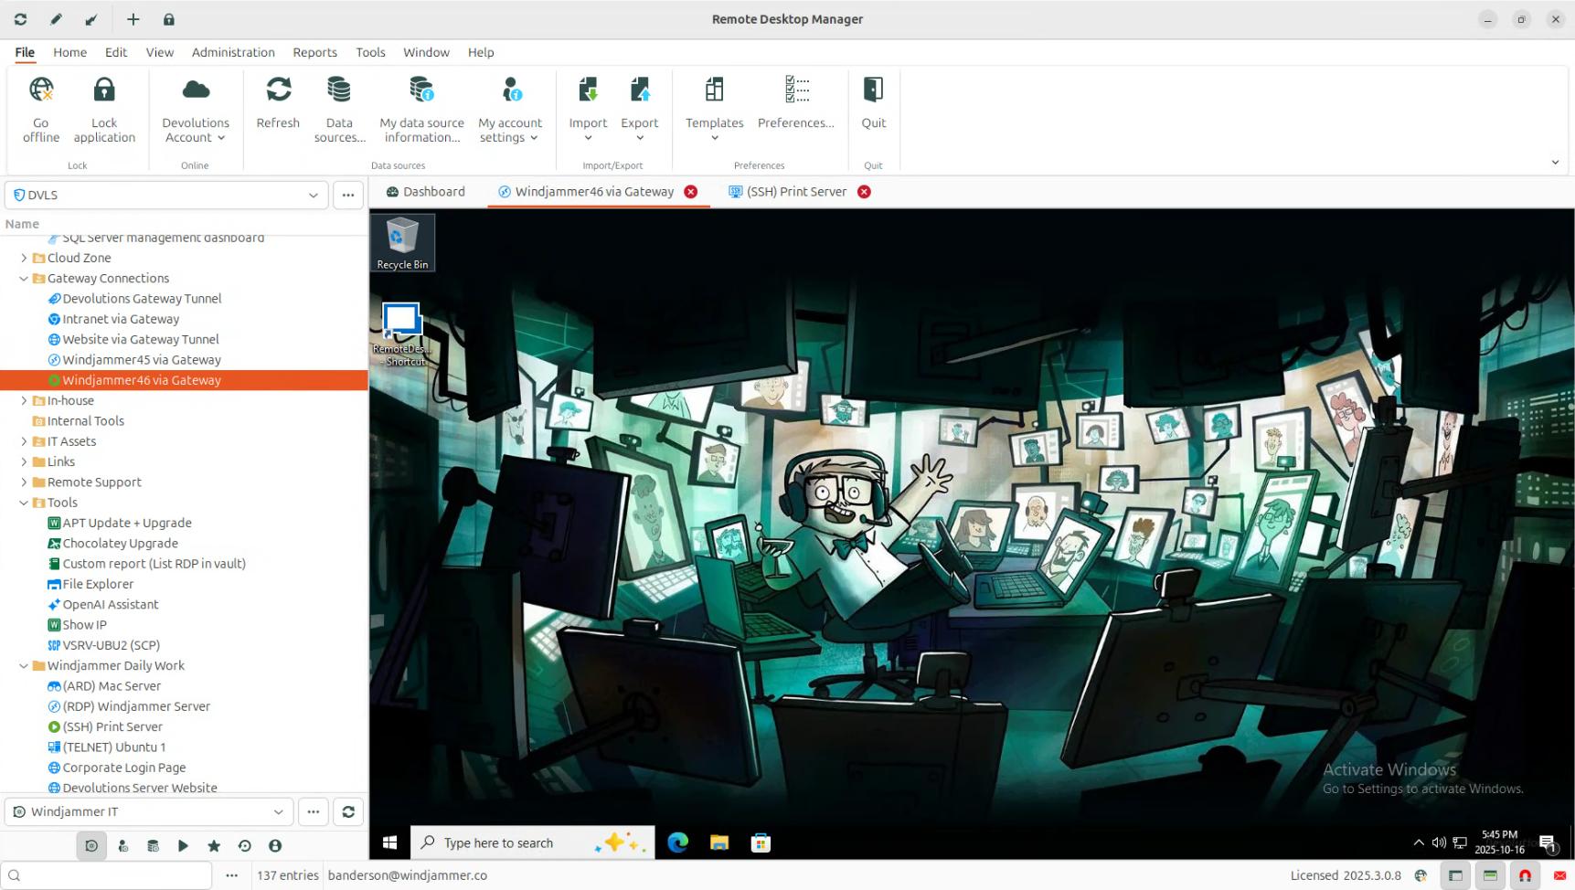Open the Administration menu
This screenshot has width=1575, height=890.
[233, 52]
